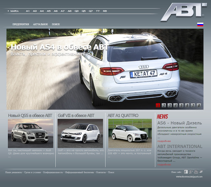Select model A5 in top menu
Image resolution: width=211 pixels, height=187 pixels.
(49, 11)
